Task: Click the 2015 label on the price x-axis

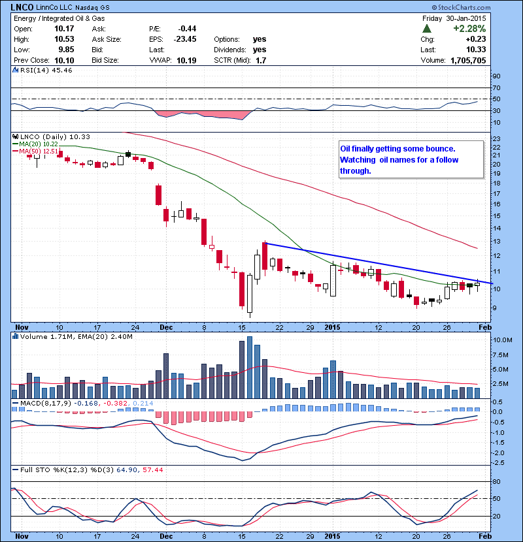Action: pos(332,327)
